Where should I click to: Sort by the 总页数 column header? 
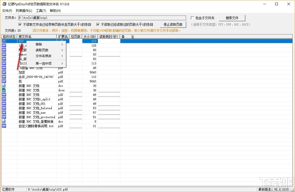point(76,37)
